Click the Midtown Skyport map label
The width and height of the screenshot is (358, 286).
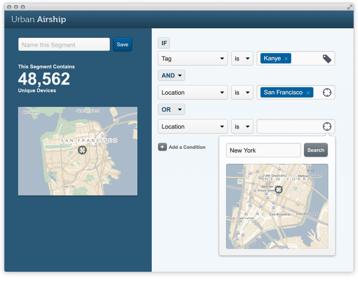pos(310,176)
